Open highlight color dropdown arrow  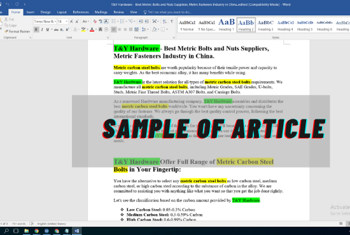tap(88, 29)
